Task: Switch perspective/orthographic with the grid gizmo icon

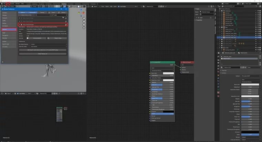Action: tap(84, 28)
